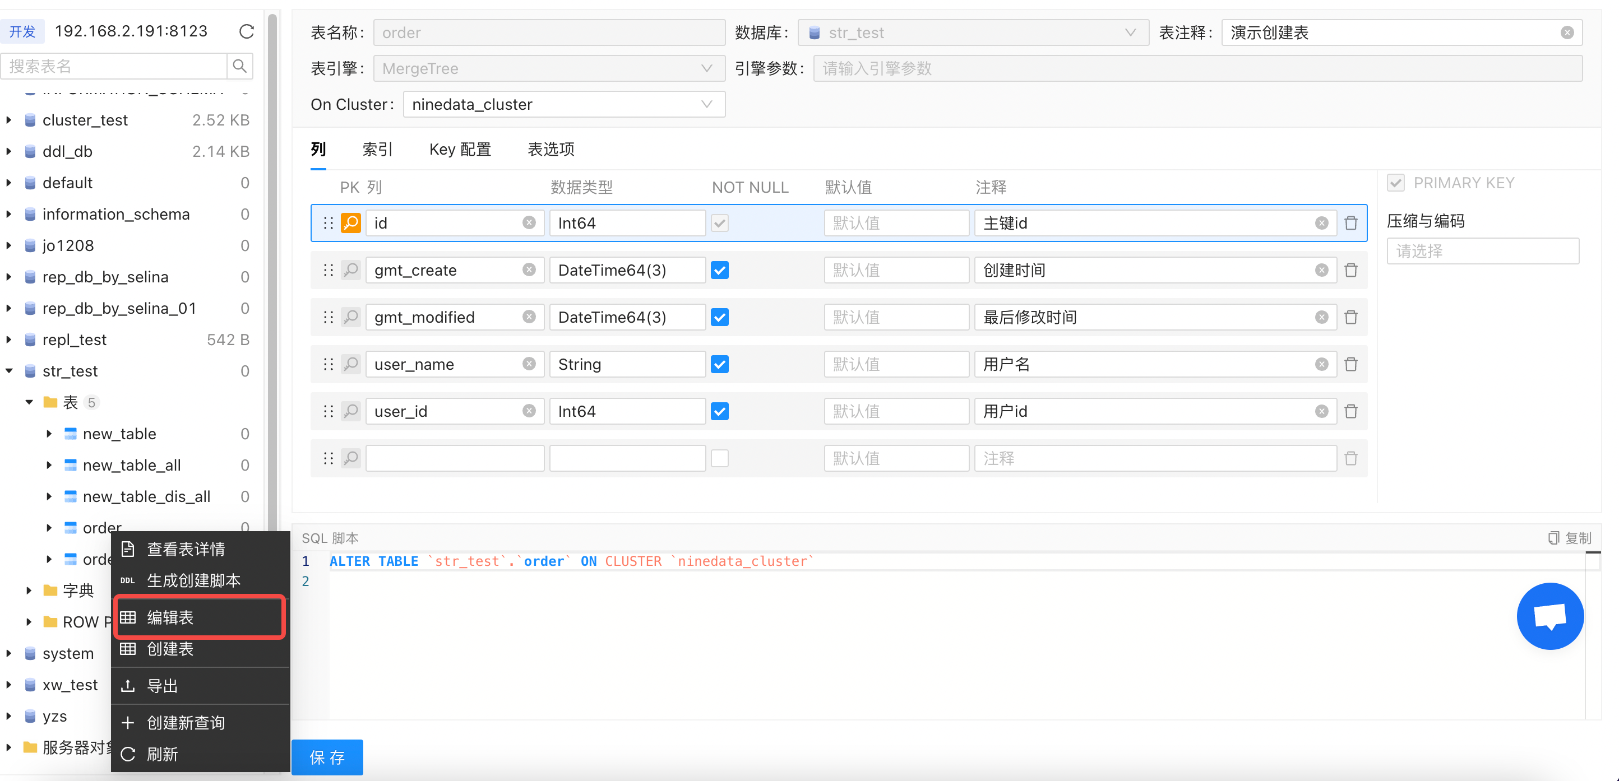
Task: Uncheck NOT NULL for gmt_modified column
Action: click(720, 317)
